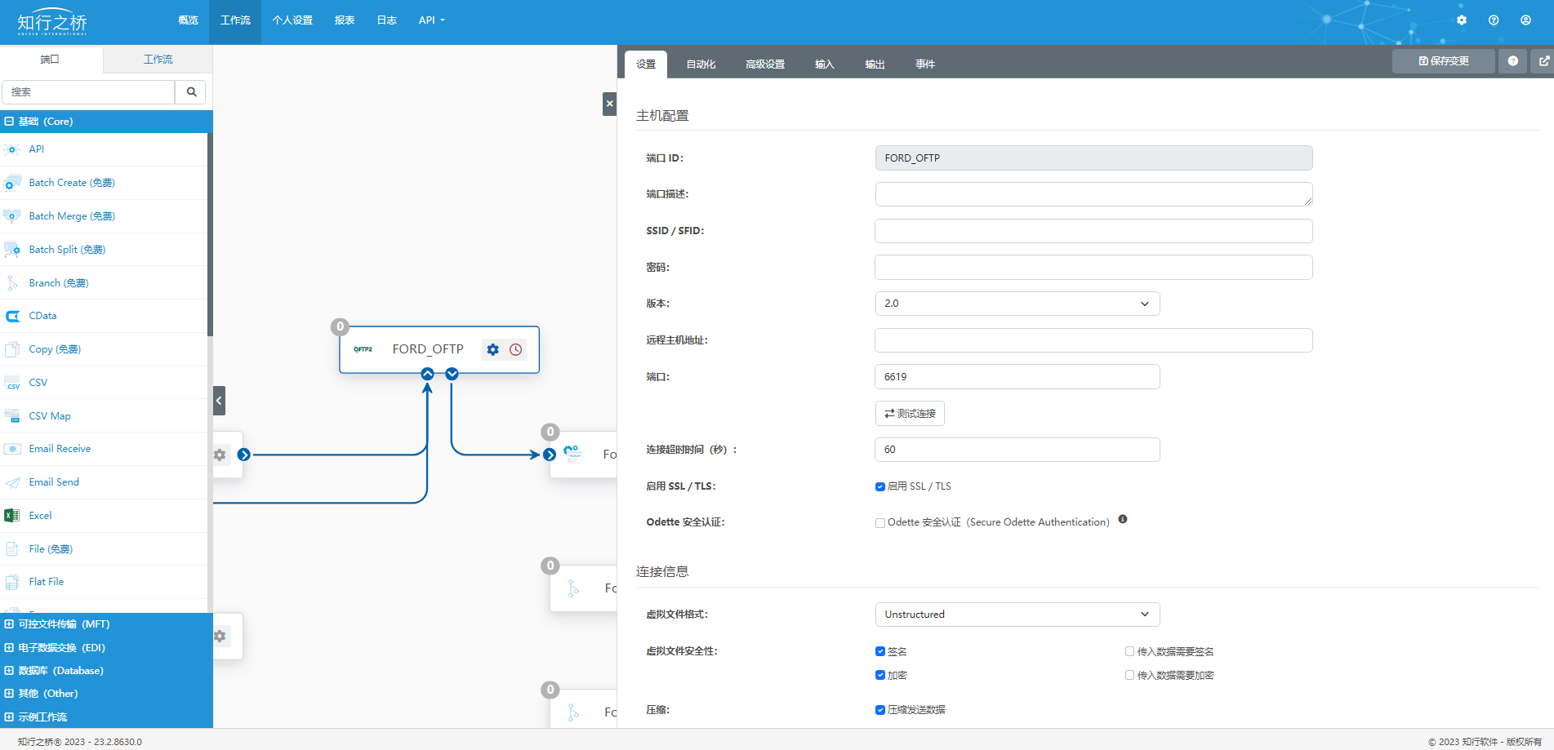Expand 示例工作流 category
Image resolution: width=1554 pixels, height=750 pixels.
[x=106, y=717]
